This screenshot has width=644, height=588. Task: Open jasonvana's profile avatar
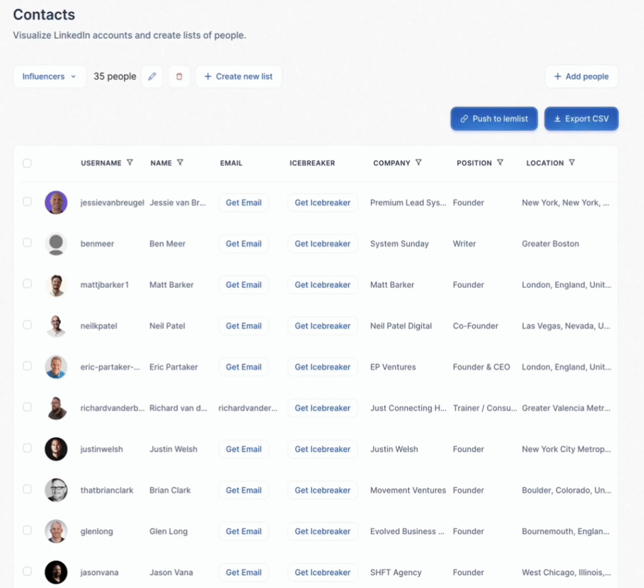(56, 572)
